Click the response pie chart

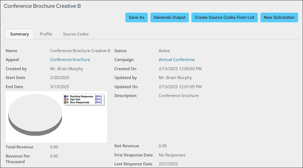pyautogui.click(x=35, y=115)
